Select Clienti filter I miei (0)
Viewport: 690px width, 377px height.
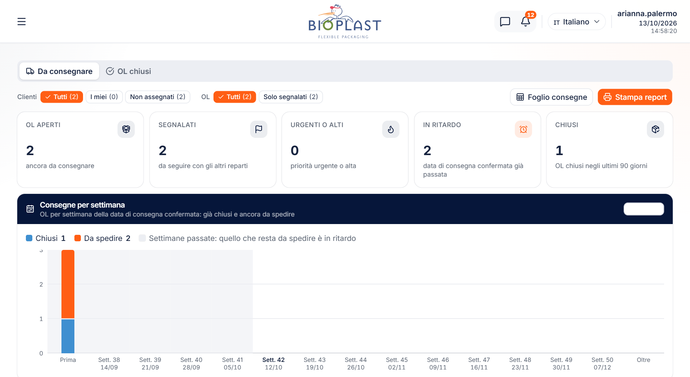pos(104,97)
